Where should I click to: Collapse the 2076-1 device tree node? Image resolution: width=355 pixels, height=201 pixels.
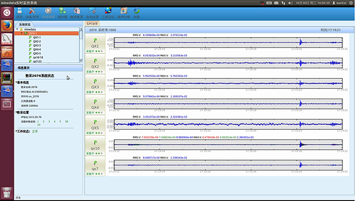click(22, 33)
